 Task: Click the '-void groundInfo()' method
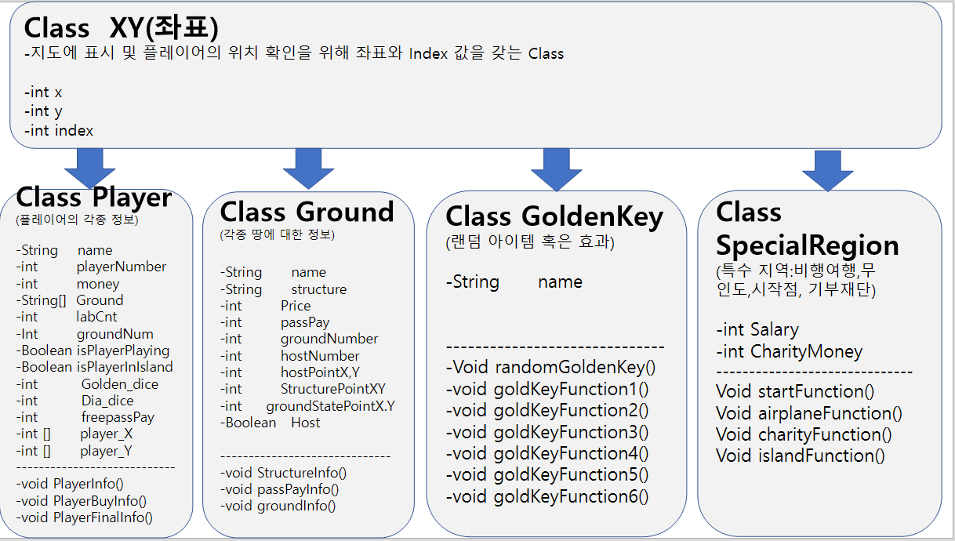pyautogui.click(x=278, y=506)
